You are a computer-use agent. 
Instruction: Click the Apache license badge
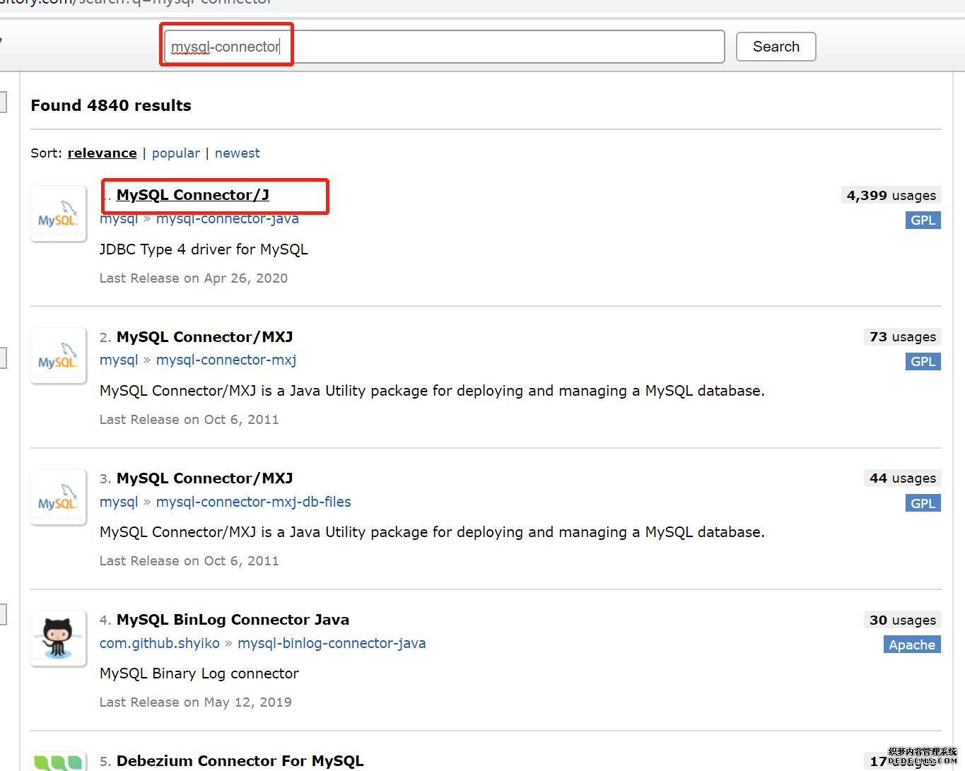(x=911, y=645)
